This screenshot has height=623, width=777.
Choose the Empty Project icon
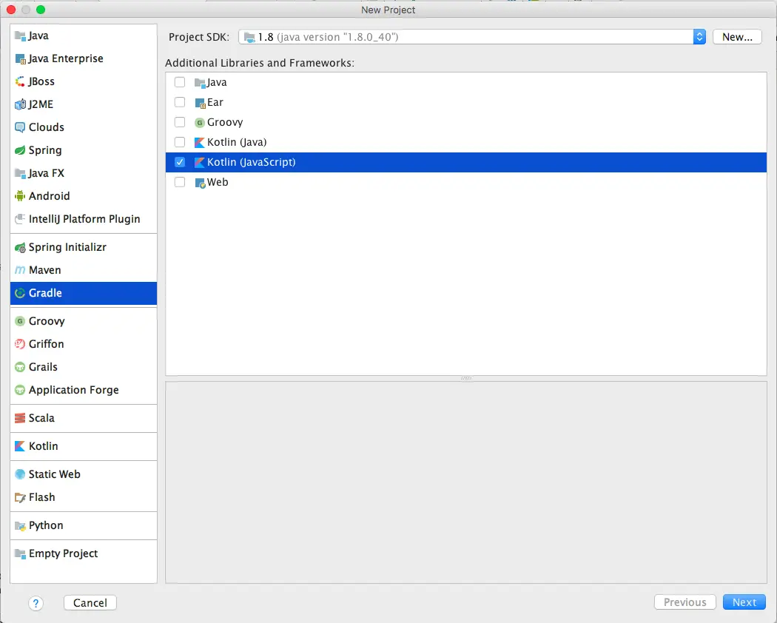tap(20, 553)
